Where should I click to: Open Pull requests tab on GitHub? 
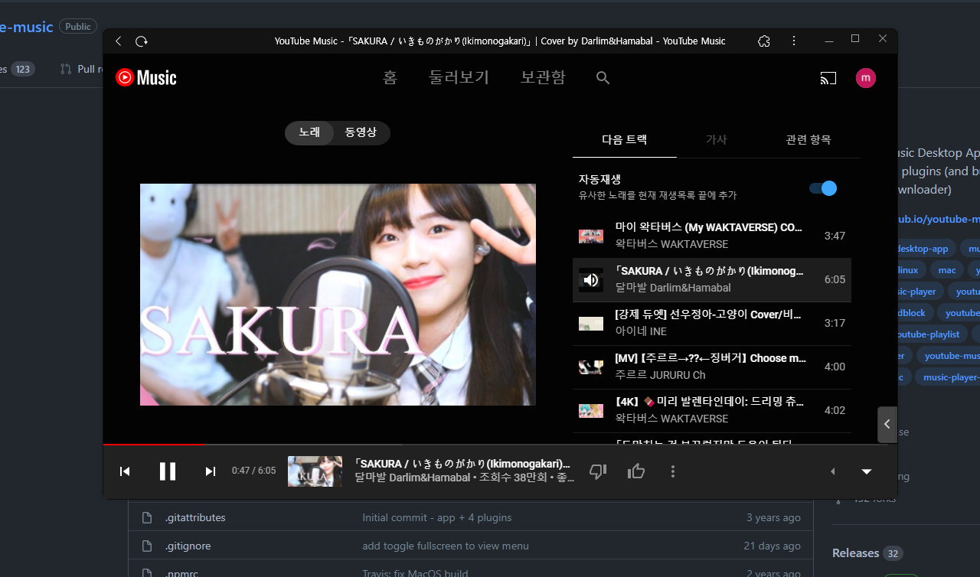[x=83, y=69]
